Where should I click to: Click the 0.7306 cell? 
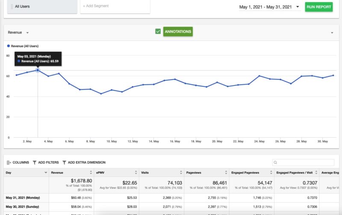click(312, 207)
